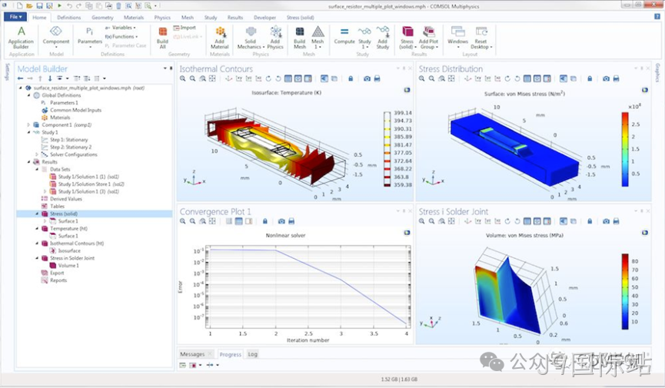Run Compute in the Study group

tap(344, 35)
